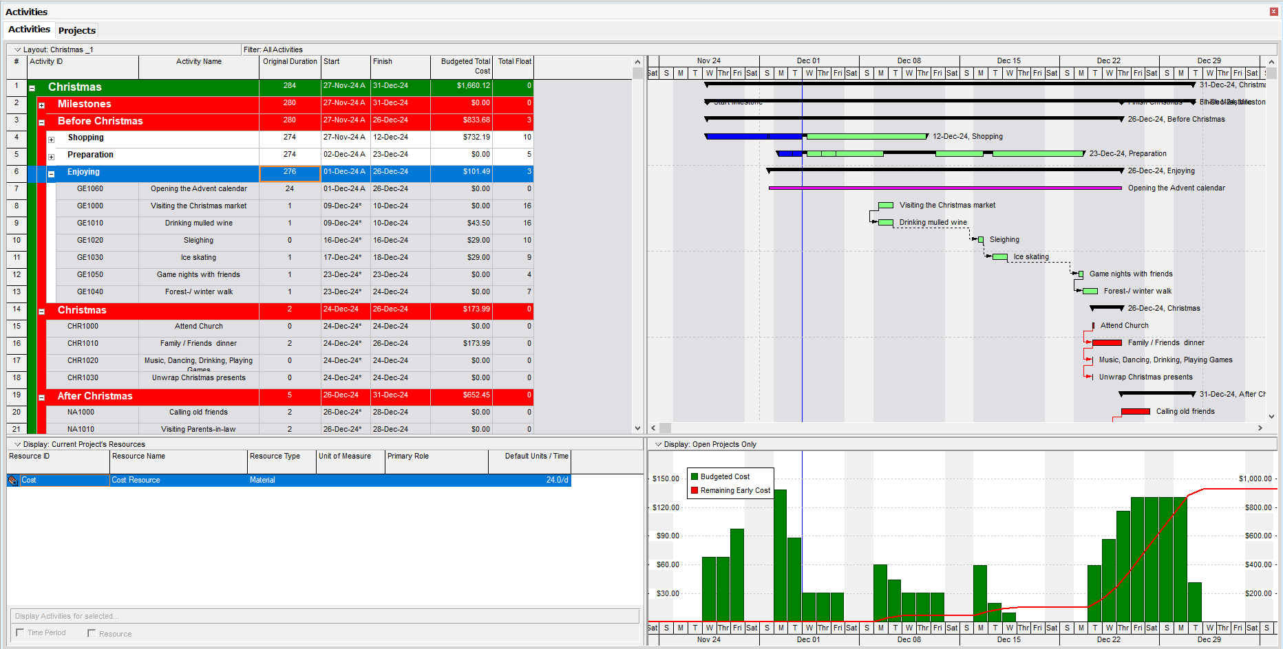Open Display: Current Project's Resources menu
1283x649 pixels.
[x=18, y=445]
